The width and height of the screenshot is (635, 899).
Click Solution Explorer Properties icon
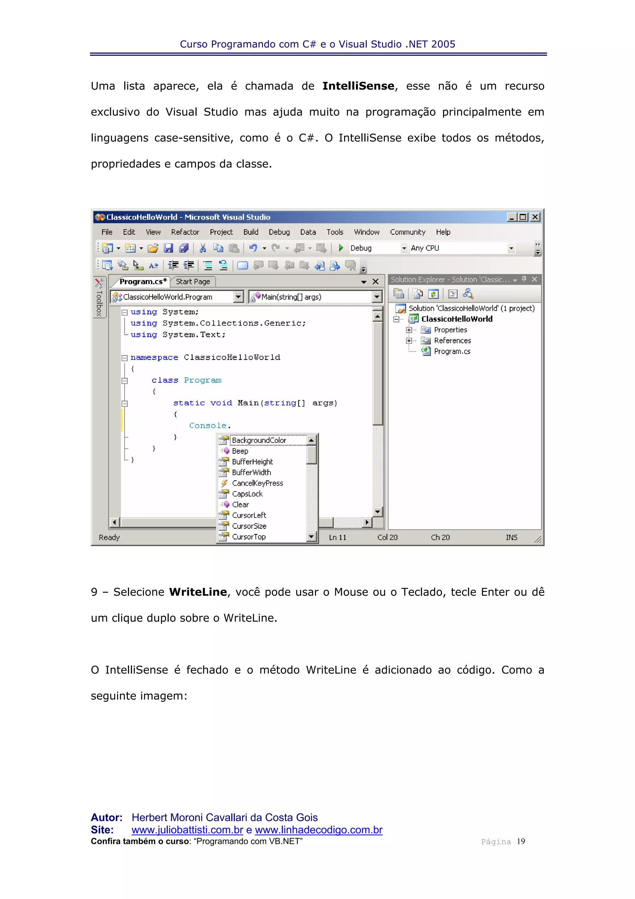tap(399, 294)
